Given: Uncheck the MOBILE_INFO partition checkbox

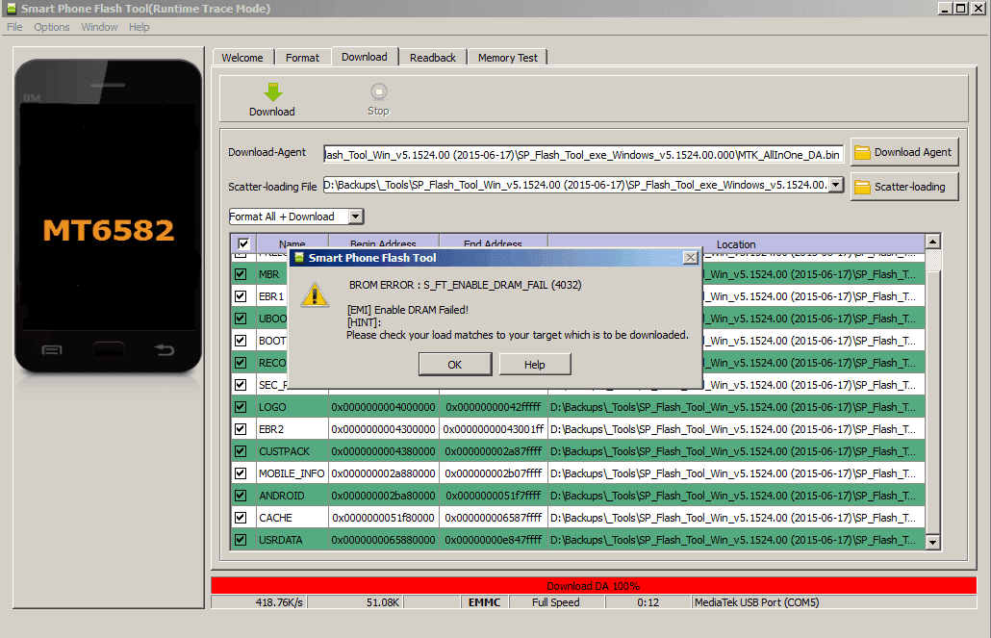Looking at the screenshot, I should (x=241, y=473).
